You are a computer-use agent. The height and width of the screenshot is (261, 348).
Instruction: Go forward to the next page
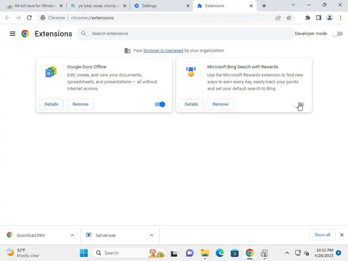(18, 18)
